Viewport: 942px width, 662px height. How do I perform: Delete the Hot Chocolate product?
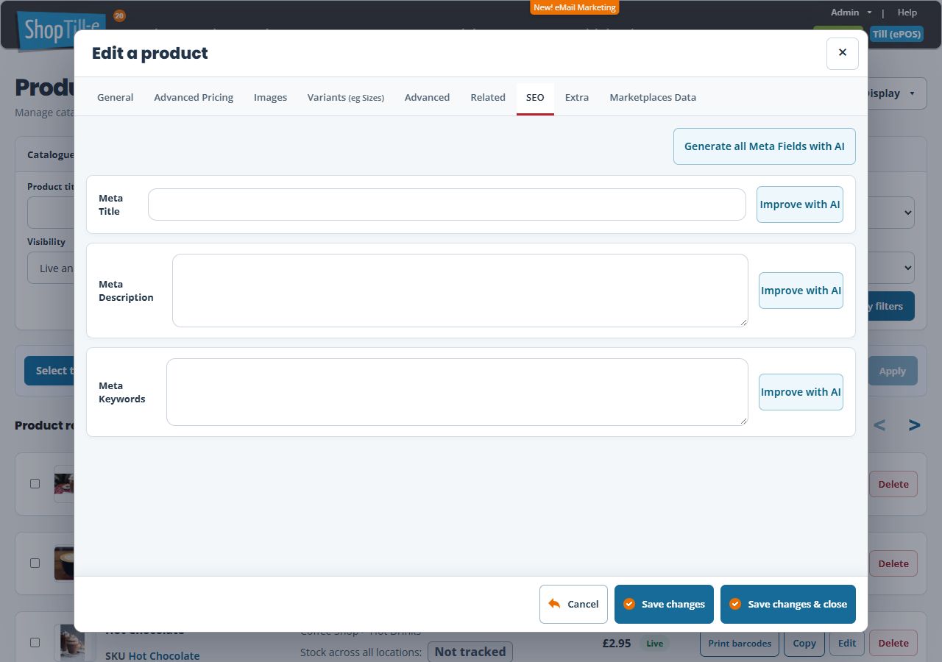[893, 643]
